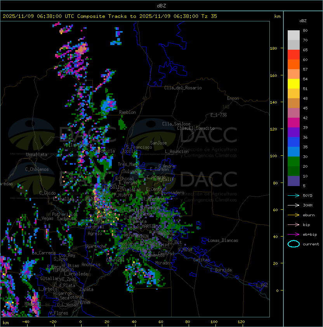Click the -20 x-axis label
This screenshot has height=327, width=323.
(53, 322)
